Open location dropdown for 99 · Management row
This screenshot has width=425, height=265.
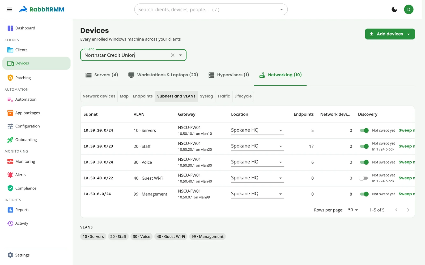click(257, 194)
